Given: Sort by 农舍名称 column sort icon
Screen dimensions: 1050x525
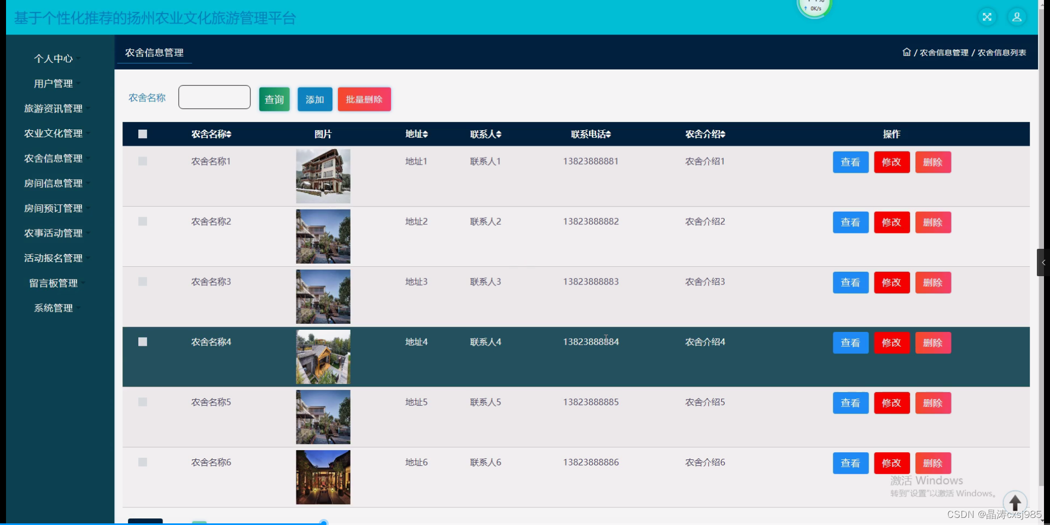Looking at the screenshot, I should (229, 135).
